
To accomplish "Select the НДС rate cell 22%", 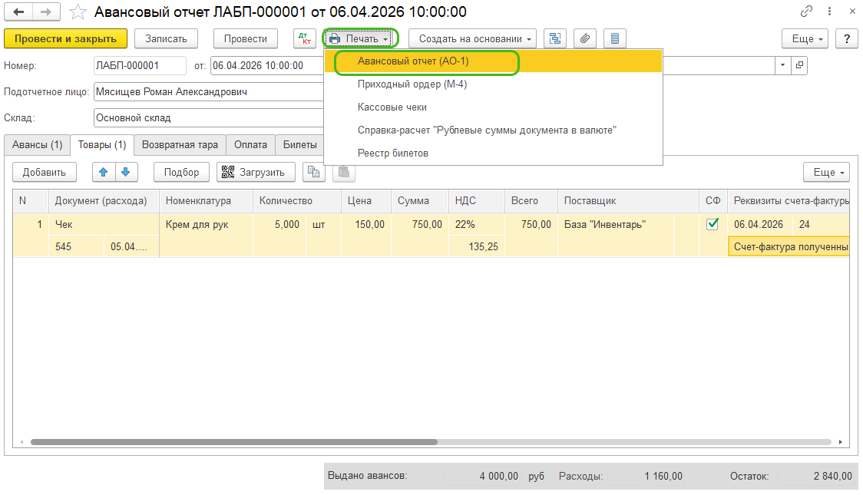I will point(477,224).
